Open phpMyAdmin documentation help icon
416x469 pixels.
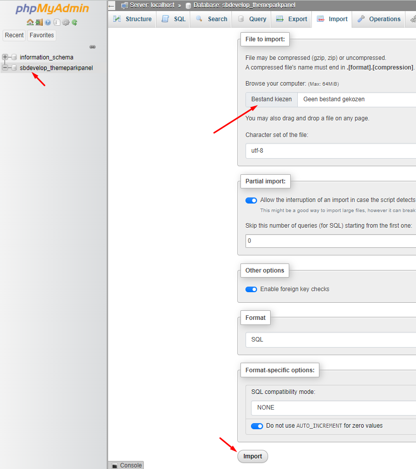coord(48,22)
